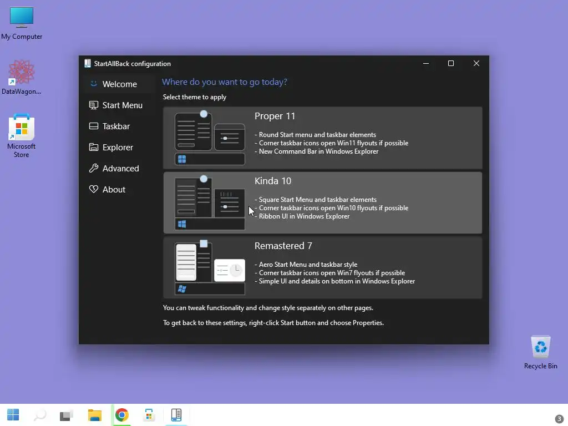Click the Taskbar sidebar icon
This screenshot has width=568, height=426.
[93, 126]
